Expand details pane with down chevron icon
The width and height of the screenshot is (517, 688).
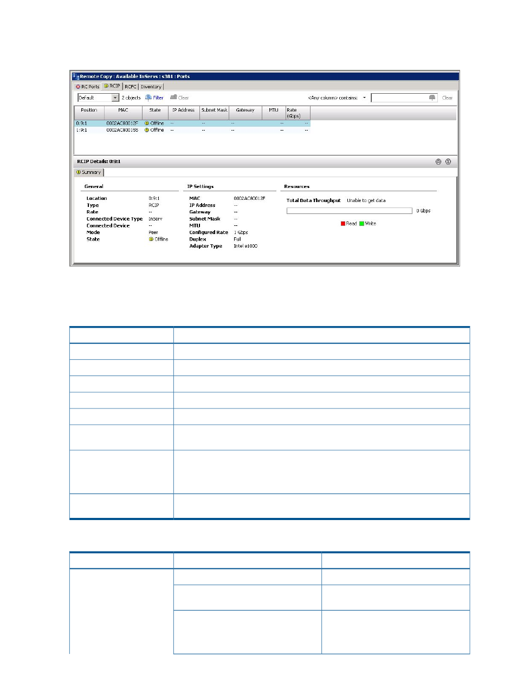448,161
